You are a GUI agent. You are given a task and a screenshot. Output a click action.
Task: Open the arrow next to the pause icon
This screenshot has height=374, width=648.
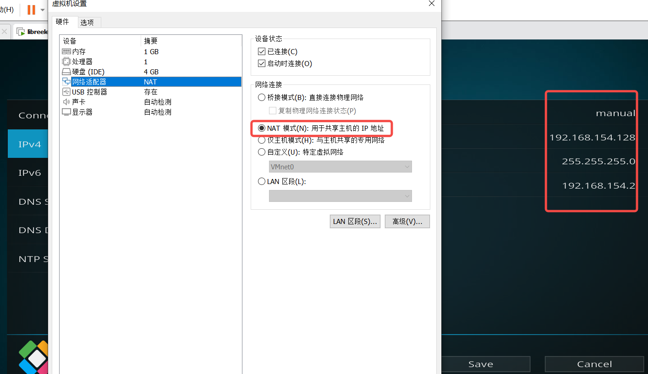43,10
